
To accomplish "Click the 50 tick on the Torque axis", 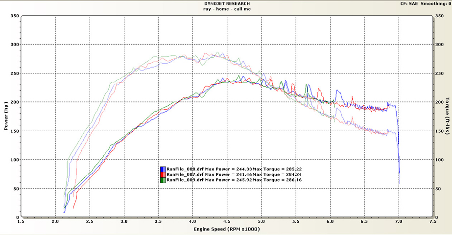I will (439, 189).
